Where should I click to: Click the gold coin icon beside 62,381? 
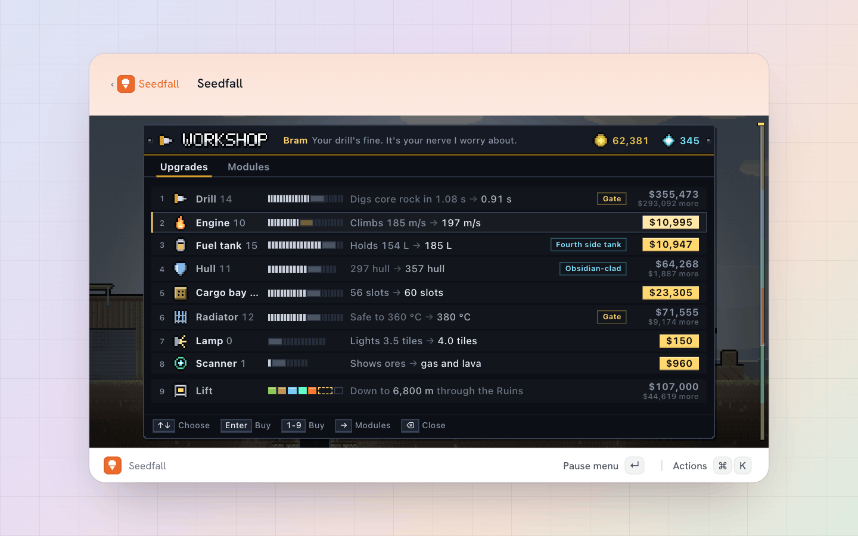coord(601,141)
